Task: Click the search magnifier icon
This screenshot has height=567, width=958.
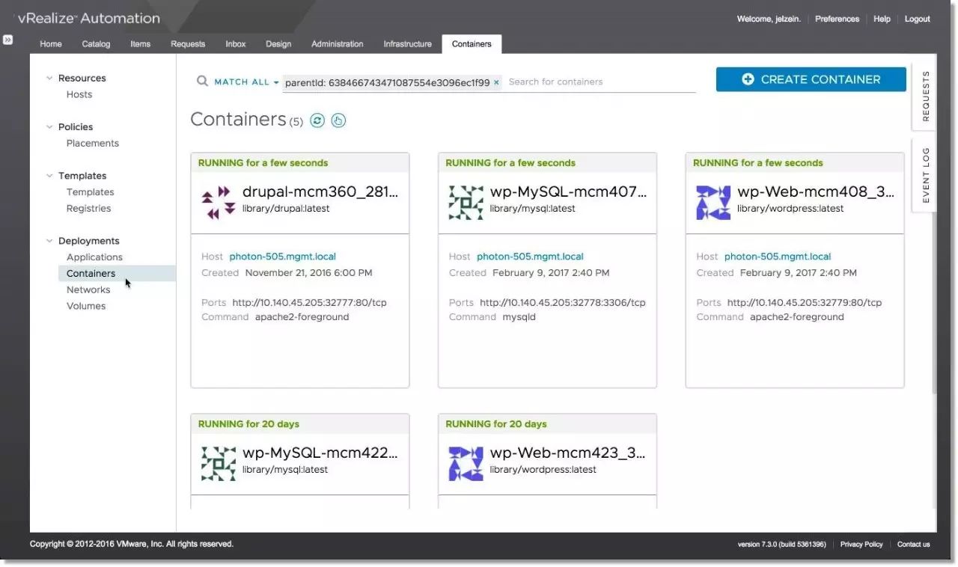Action: pos(202,81)
